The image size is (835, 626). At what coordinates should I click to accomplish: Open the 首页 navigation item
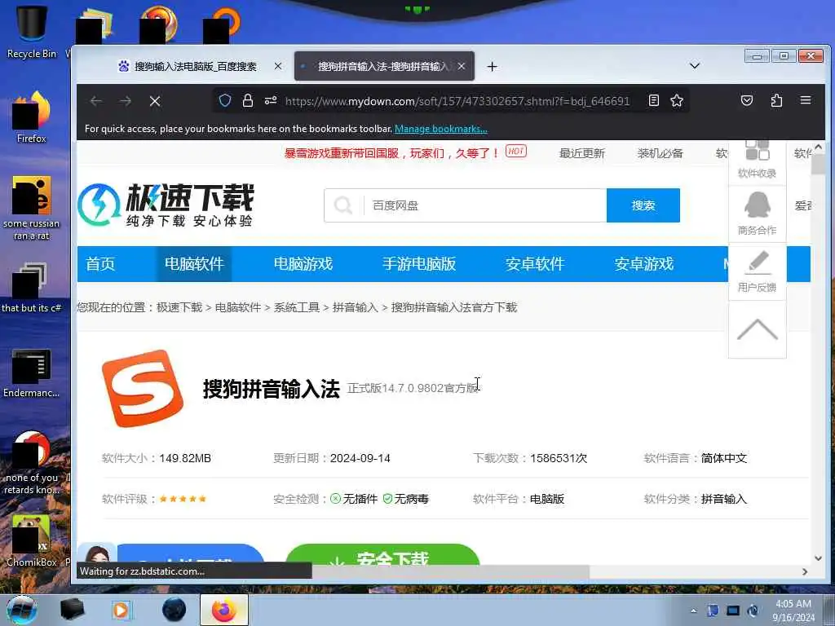pyautogui.click(x=100, y=264)
